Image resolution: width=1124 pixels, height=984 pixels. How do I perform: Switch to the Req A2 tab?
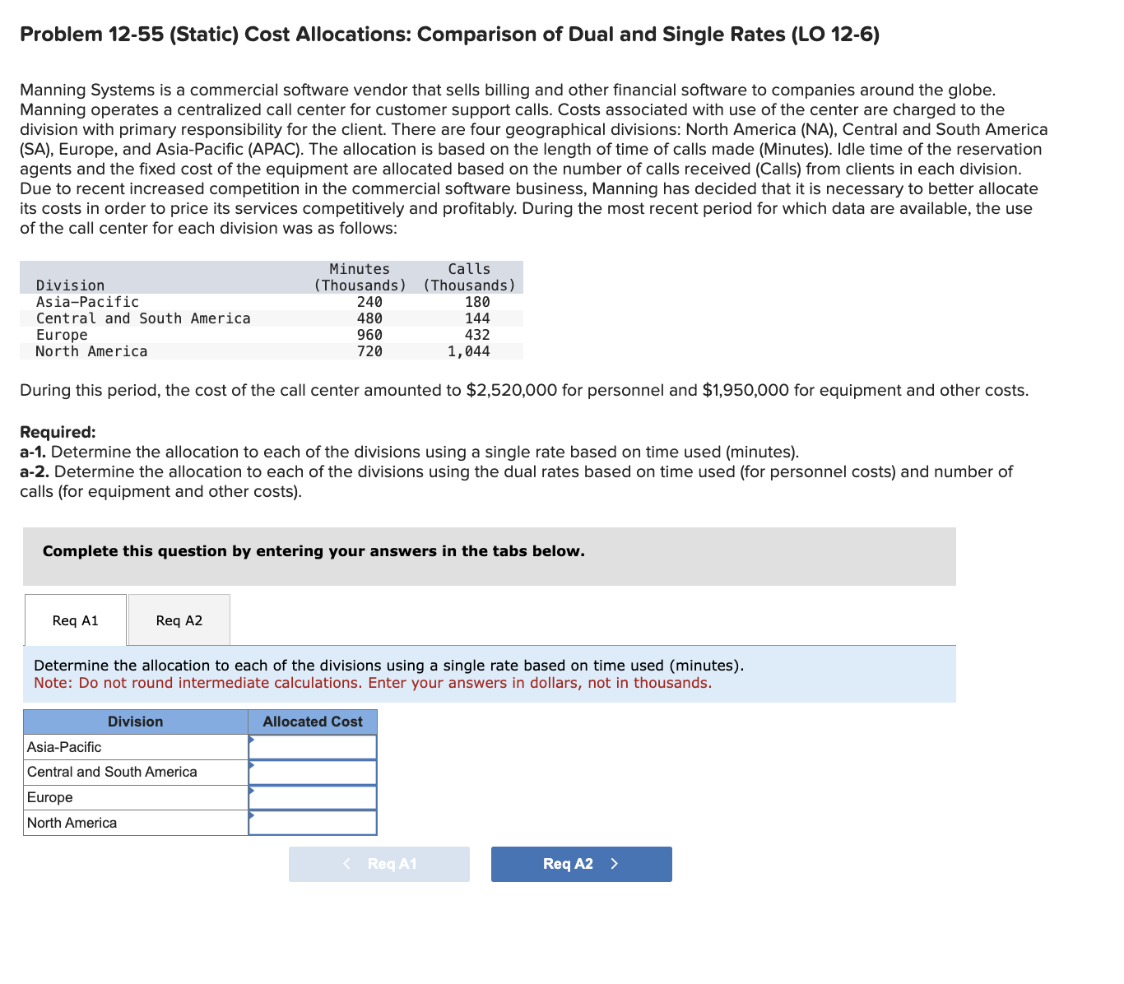tap(179, 620)
